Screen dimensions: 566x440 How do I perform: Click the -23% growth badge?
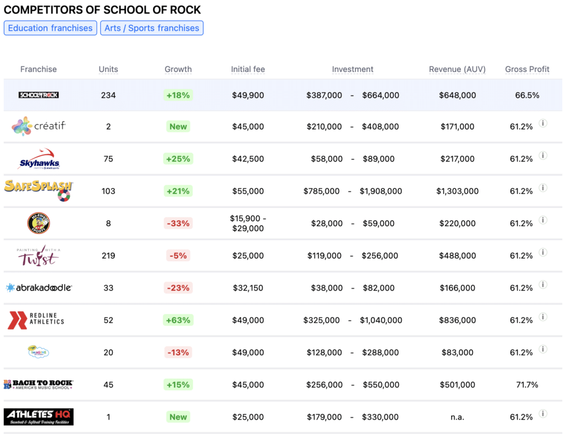click(x=179, y=288)
